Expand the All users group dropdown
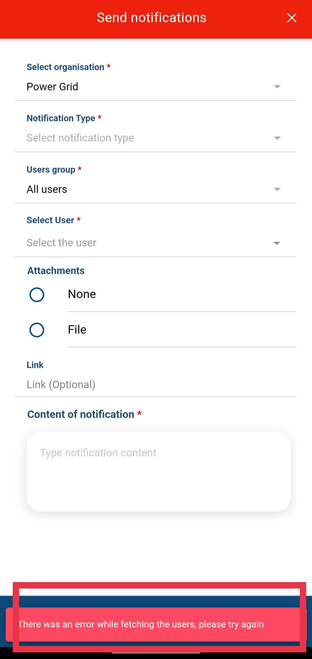The image size is (312, 659). click(x=144, y=190)
